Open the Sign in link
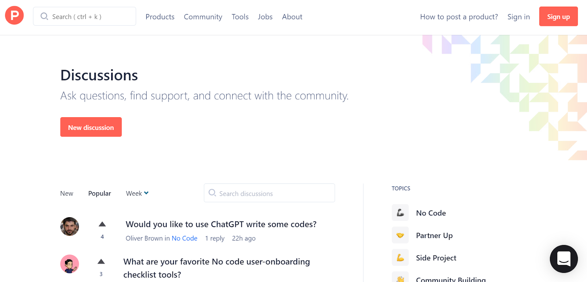This screenshot has height=282, width=587. click(518, 17)
